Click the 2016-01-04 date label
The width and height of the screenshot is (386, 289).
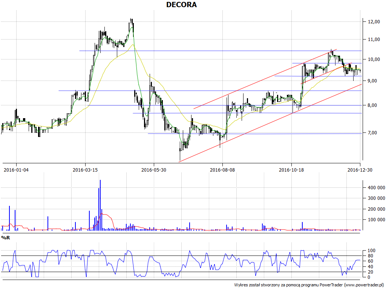16,170
